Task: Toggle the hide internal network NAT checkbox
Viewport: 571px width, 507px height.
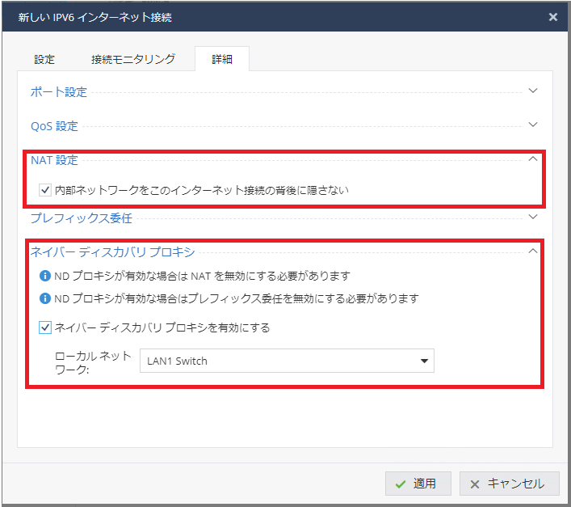Action: 45,190
